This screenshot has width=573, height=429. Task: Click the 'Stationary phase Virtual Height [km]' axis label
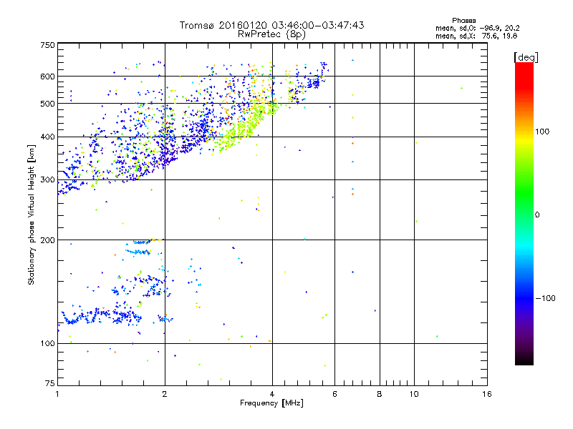[x=32, y=215]
